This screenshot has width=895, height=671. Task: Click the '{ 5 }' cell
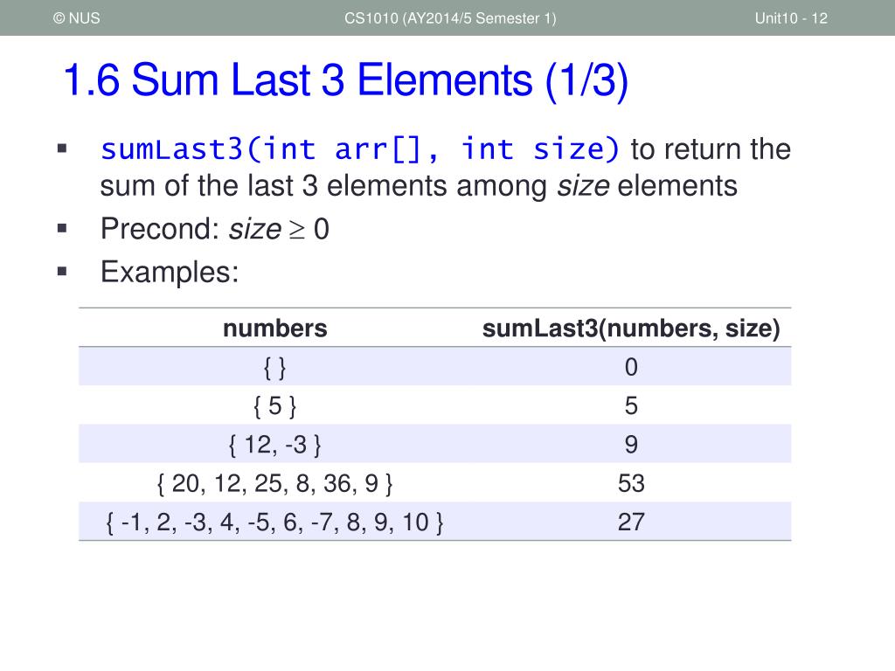[x=275, y=406]
